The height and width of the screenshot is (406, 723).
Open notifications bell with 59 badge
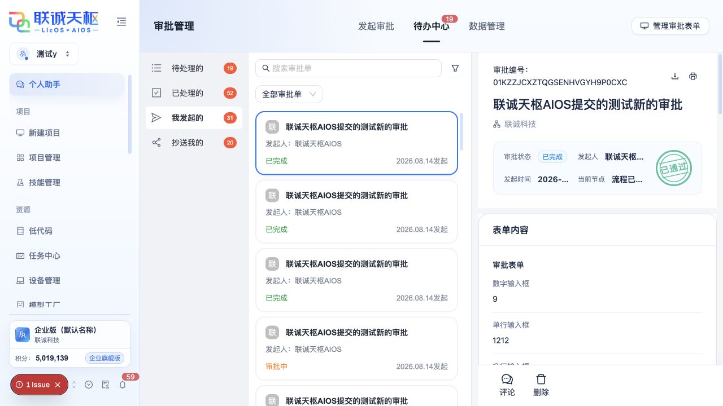point(123,385)
